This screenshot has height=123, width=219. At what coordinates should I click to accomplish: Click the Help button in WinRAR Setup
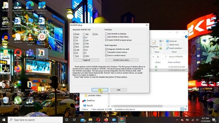point(119,90)
